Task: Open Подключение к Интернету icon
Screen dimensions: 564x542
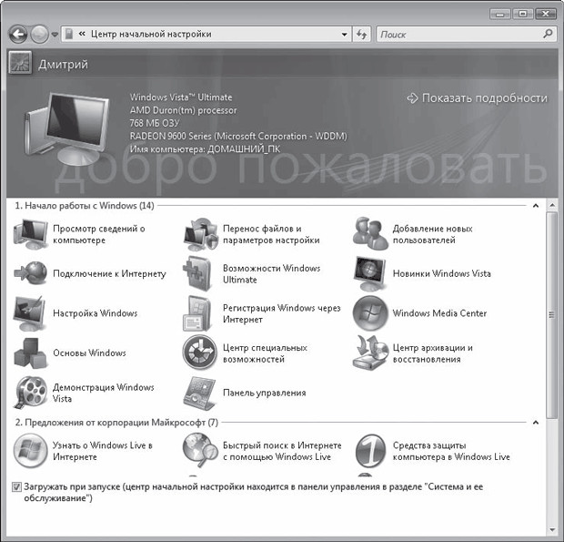Action: (x=29, y=273)
